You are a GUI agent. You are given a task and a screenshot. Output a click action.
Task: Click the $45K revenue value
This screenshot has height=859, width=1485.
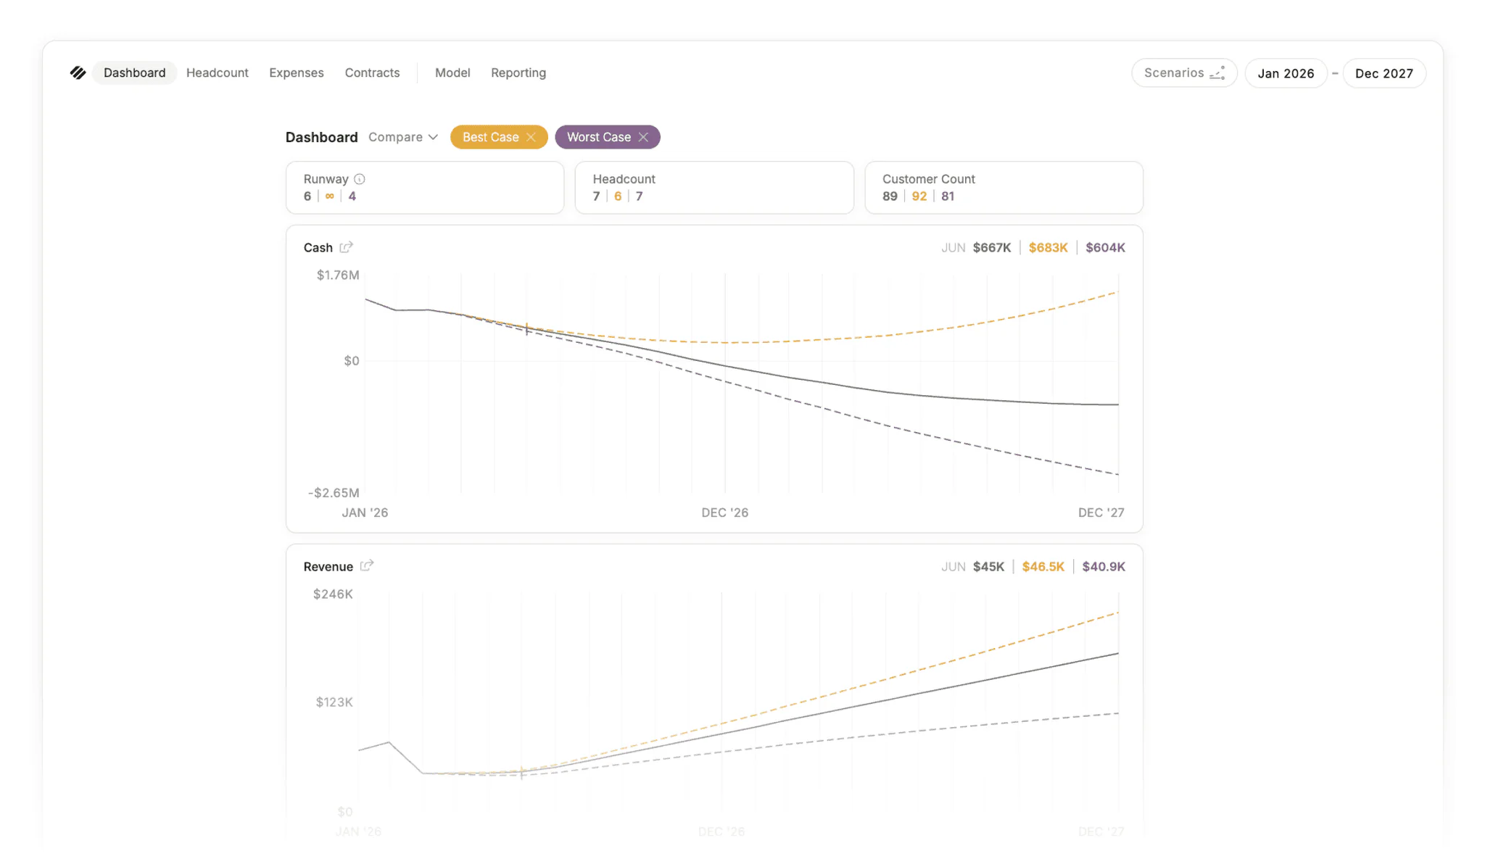[989, 566]
